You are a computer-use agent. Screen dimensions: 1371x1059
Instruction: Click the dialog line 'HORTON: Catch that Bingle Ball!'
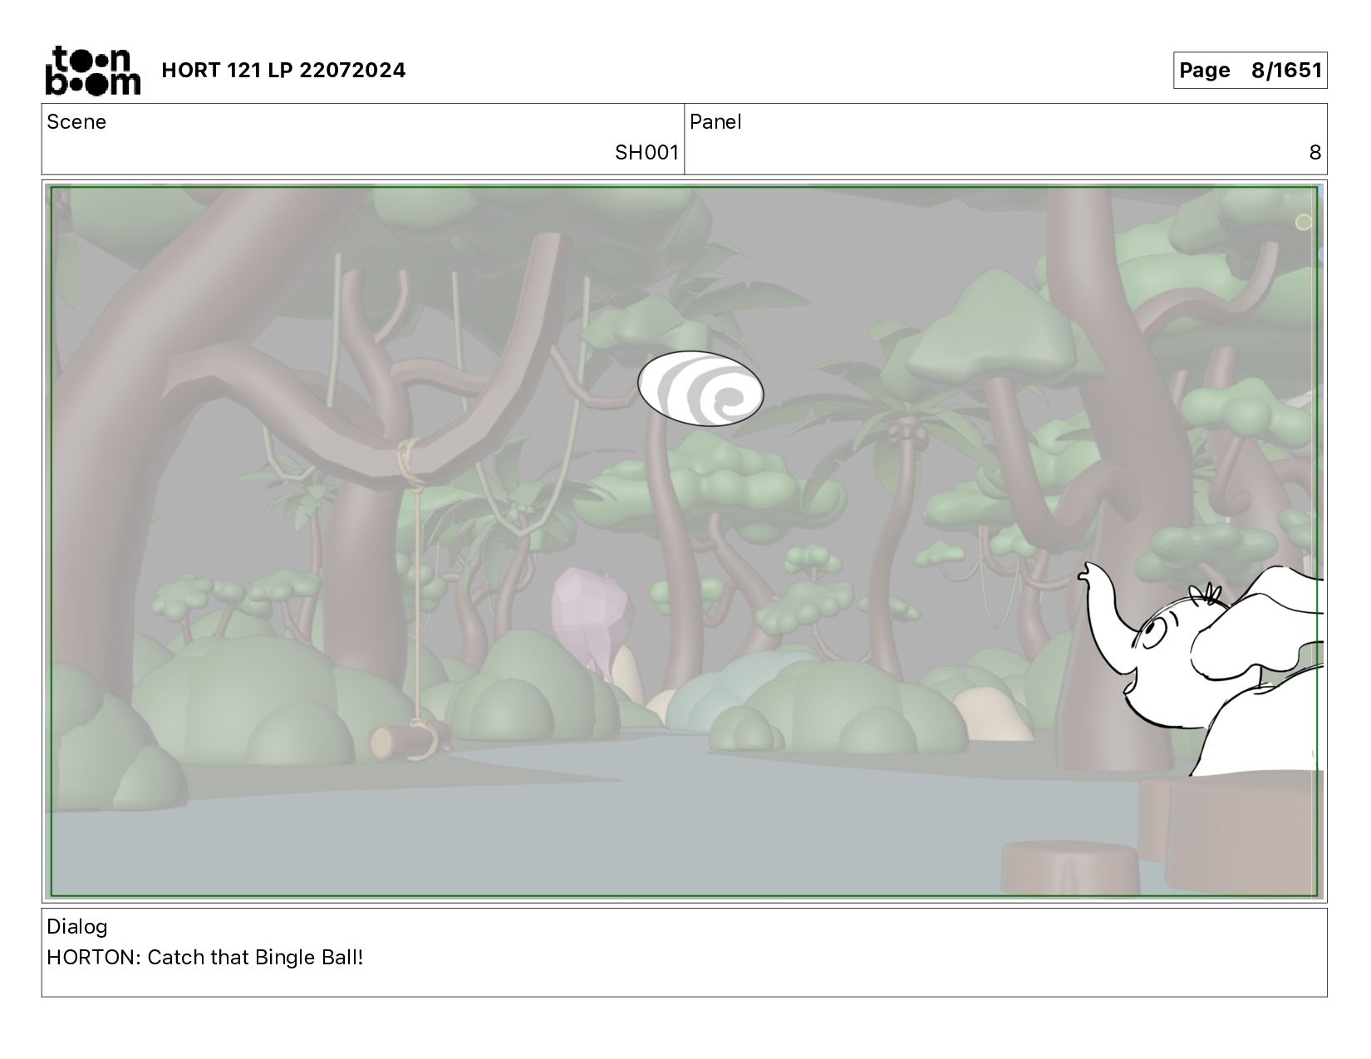205,958
